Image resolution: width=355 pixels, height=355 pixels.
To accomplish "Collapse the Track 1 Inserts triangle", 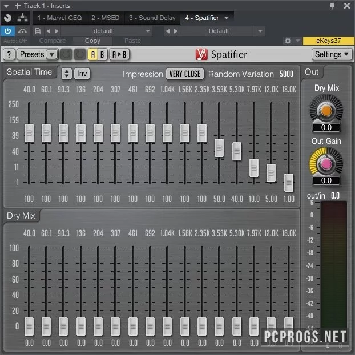I will pyautogui.click(x=6, y=6).
